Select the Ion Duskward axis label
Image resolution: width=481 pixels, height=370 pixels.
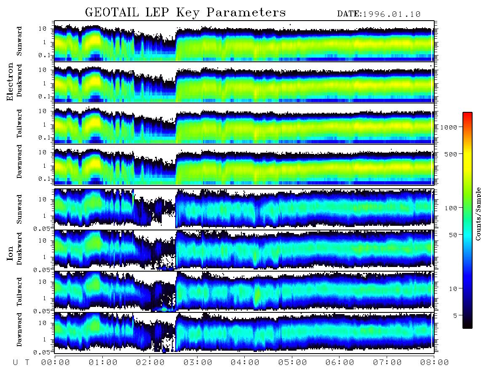19,248
